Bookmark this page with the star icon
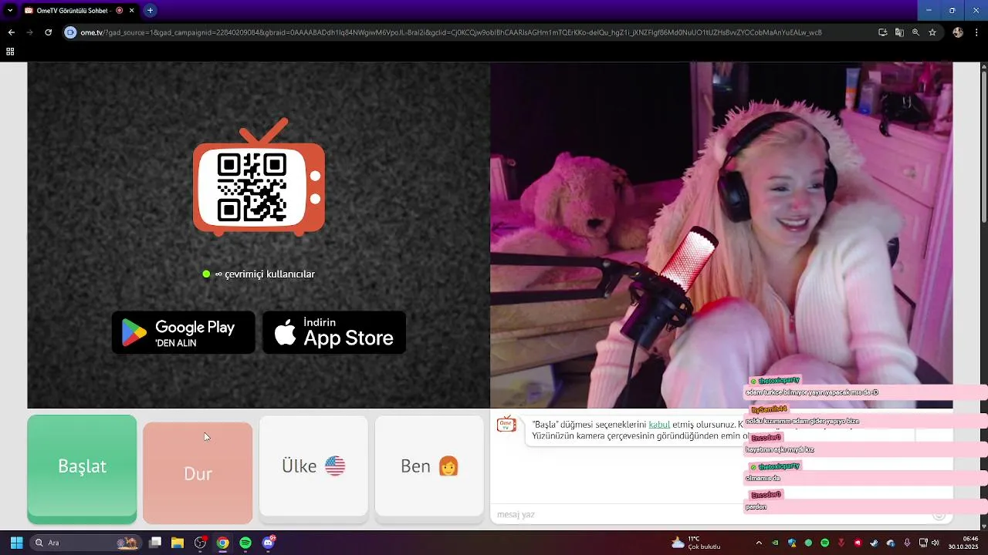Image resolution: width=988 pixels, height=555 pixels. 932,32
